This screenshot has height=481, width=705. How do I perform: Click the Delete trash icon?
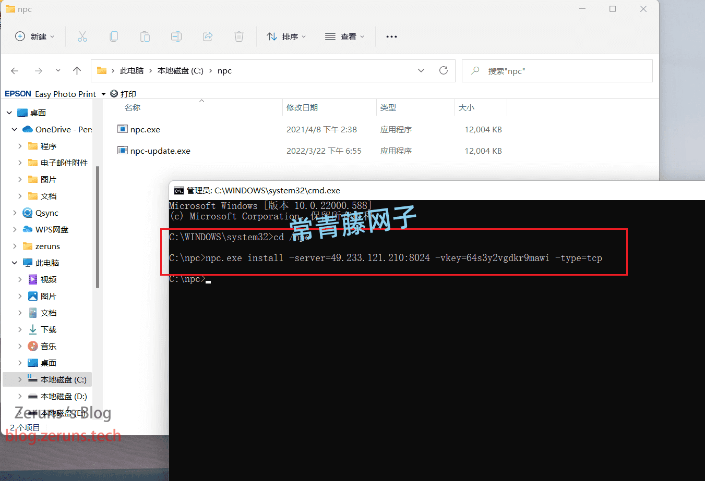(x=239, y=36)
